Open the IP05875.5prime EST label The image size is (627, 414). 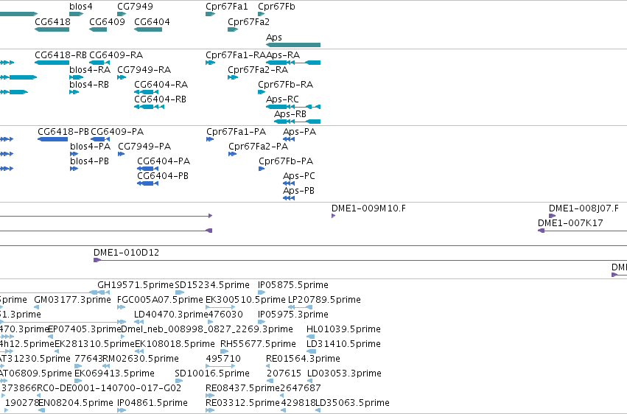293,285
